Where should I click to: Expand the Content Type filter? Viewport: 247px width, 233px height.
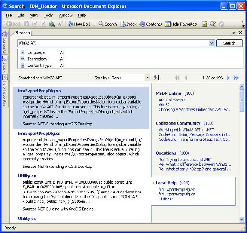pos(23,65)
